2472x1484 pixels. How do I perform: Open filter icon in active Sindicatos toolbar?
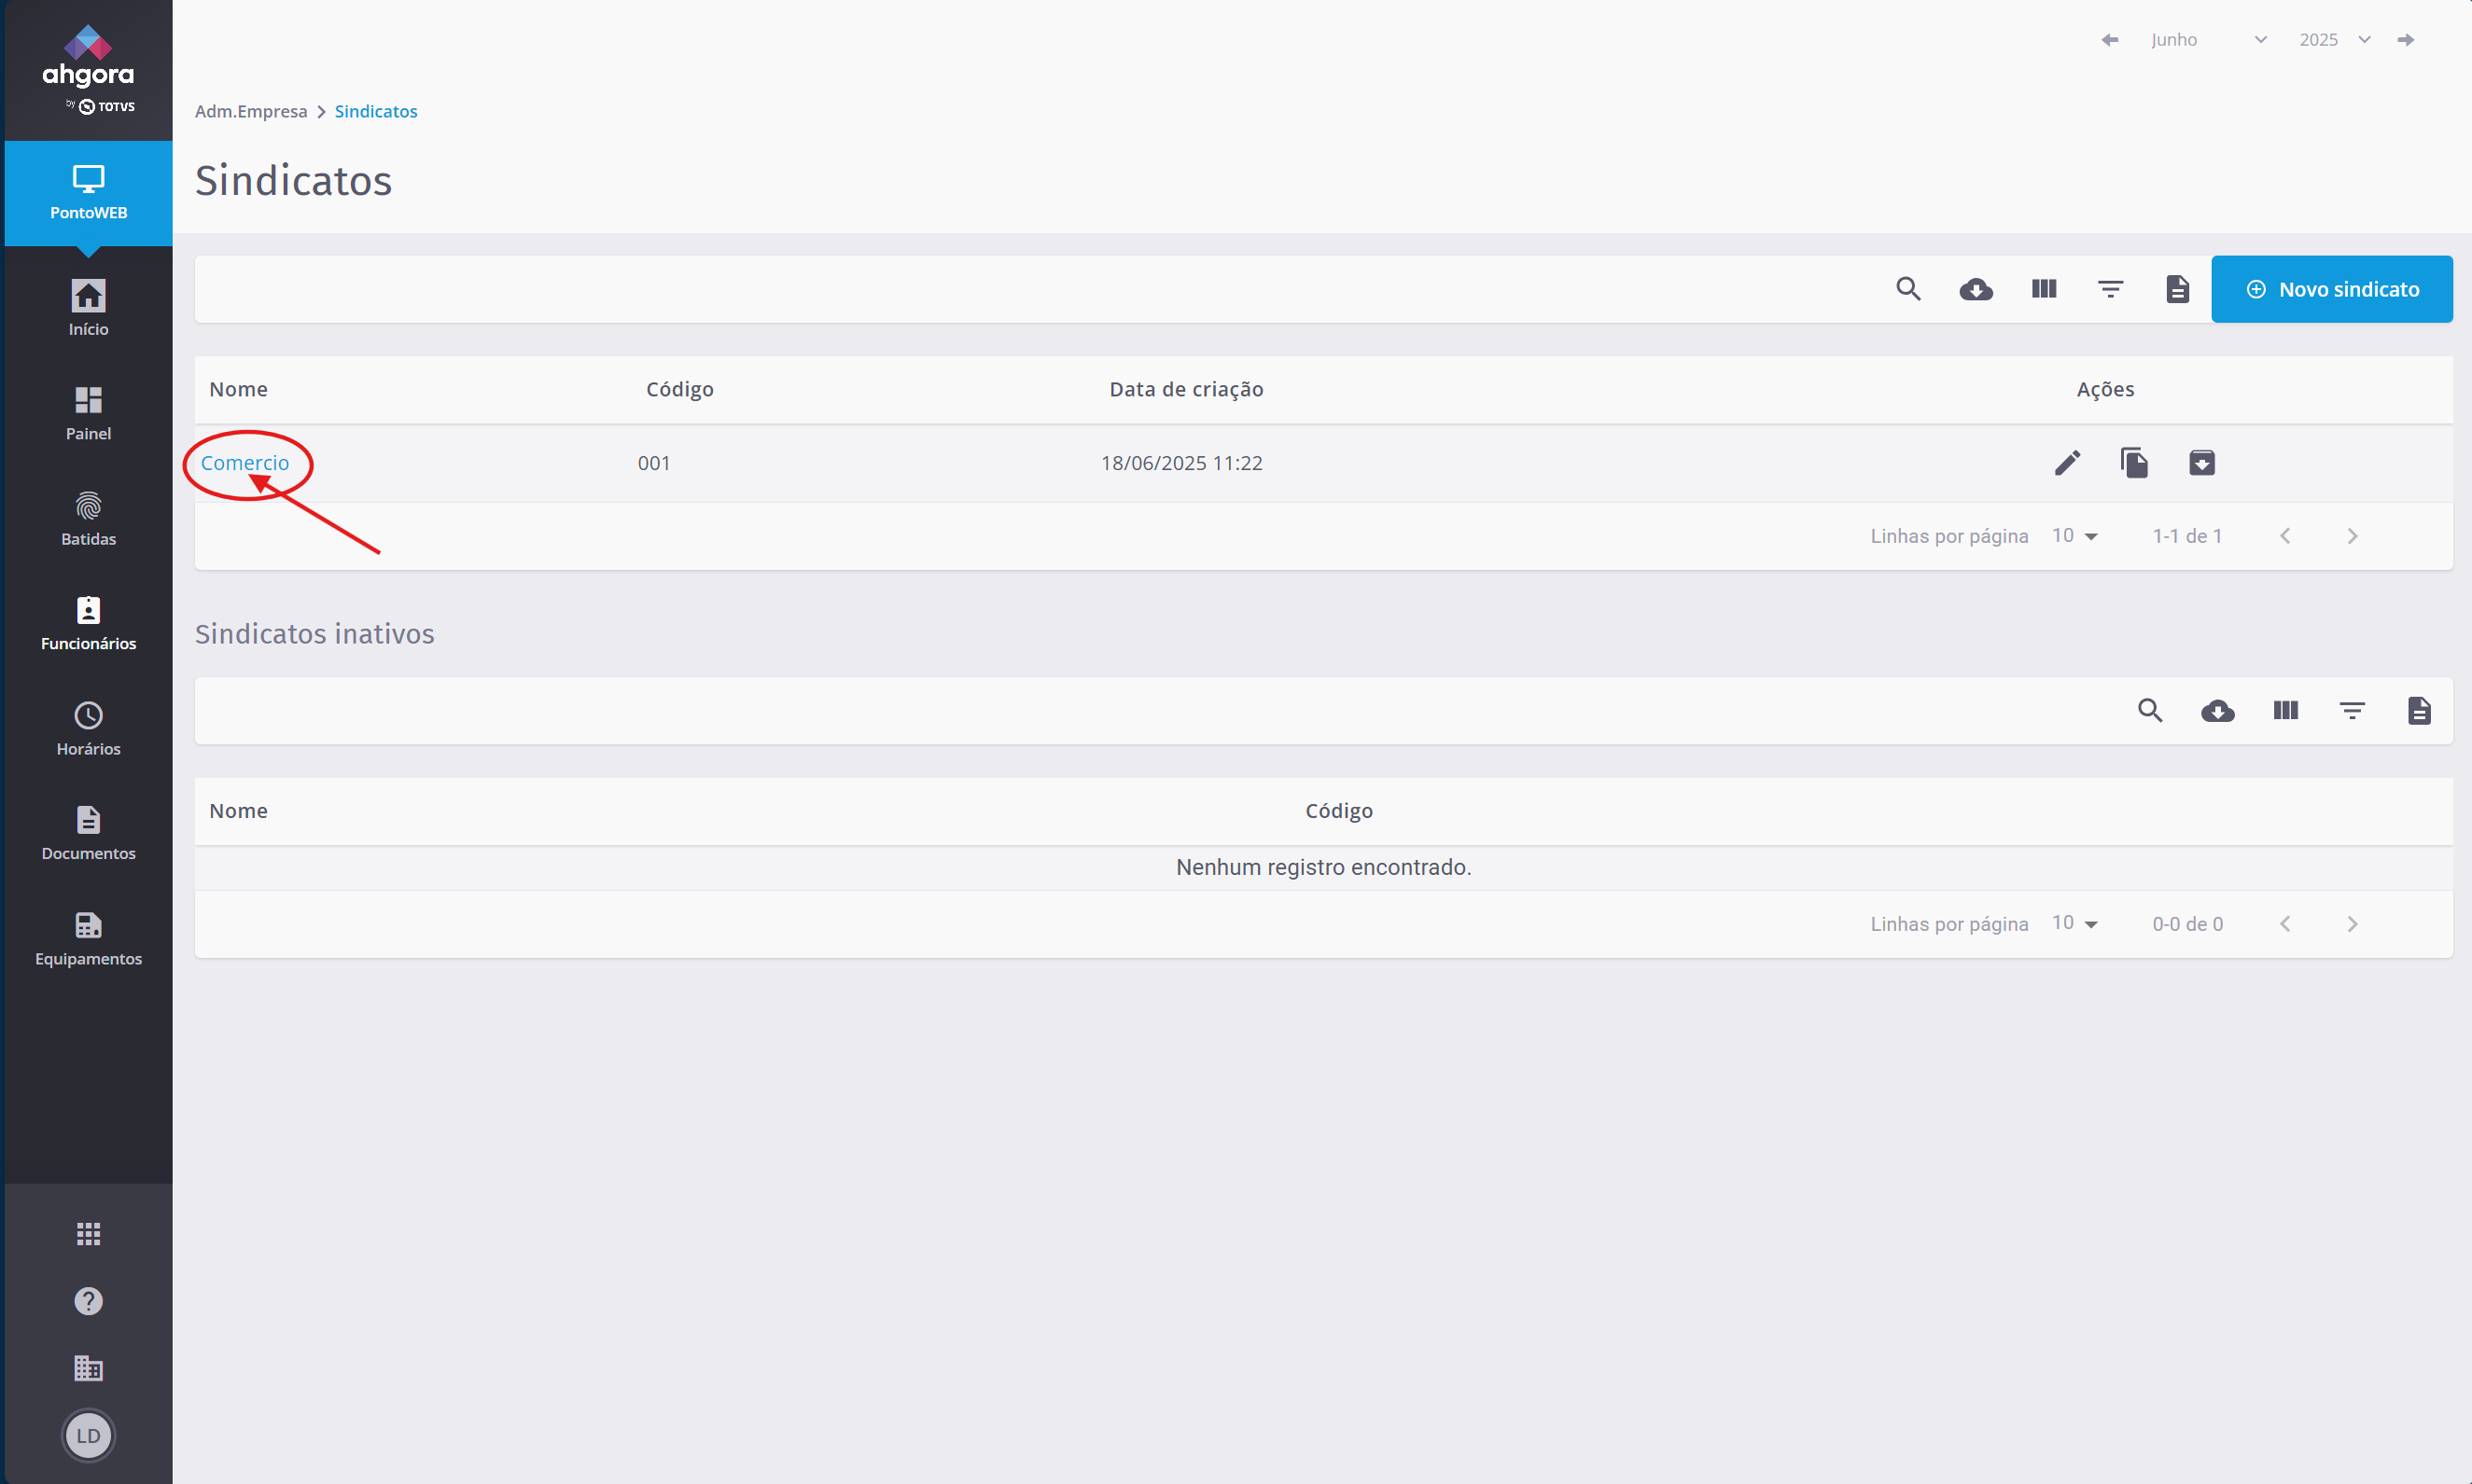pos(2110,289)
